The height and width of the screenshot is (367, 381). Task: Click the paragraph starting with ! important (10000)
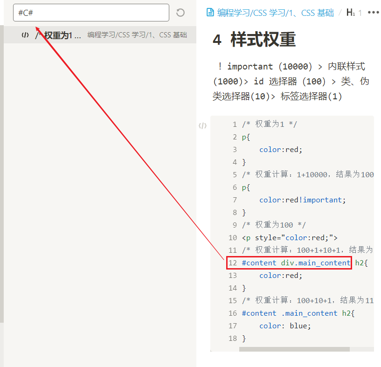point(291,82)
